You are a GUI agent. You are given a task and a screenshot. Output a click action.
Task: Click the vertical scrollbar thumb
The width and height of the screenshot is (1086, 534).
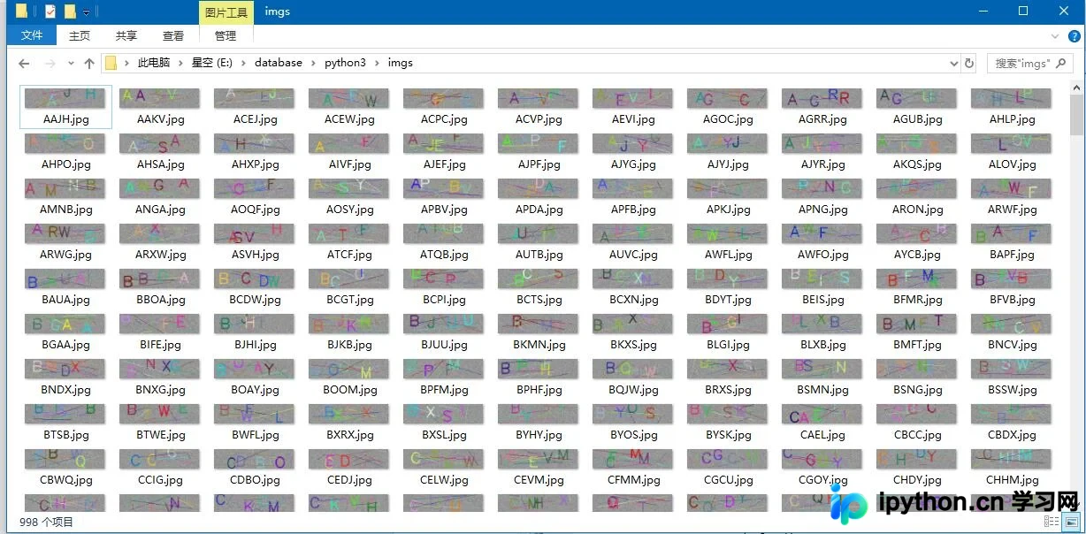click(x=1076, y=115)
